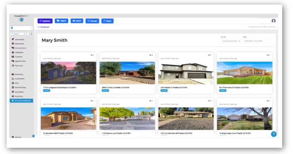
Task: Open Launchpad in the sidebar
Action: point(18,39)
